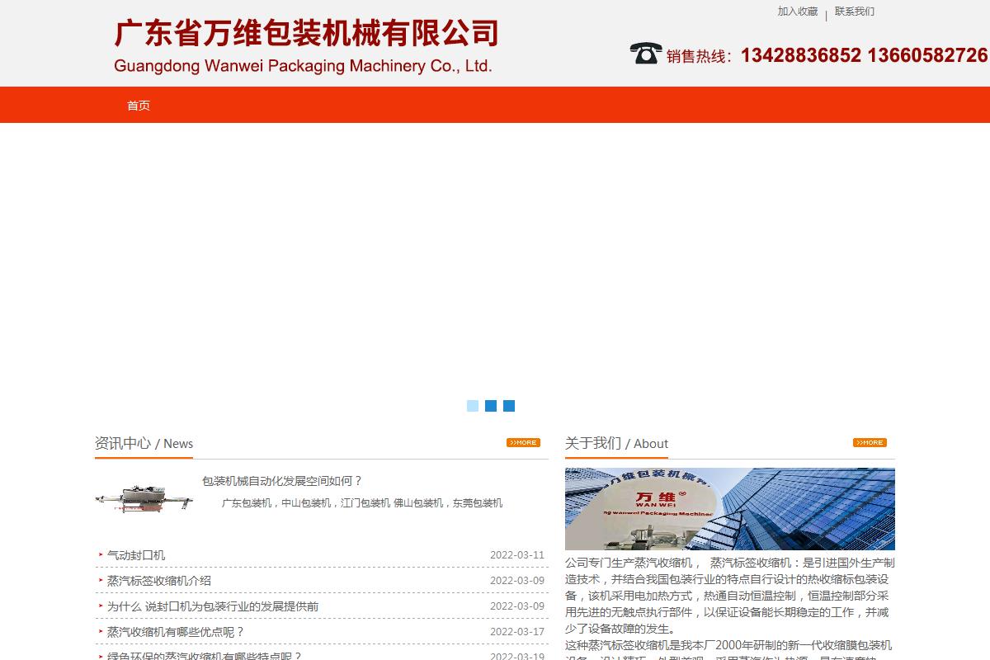Click the 加入收藏 link
Viewport: 990px width, 660px height.
click(798, 12)
